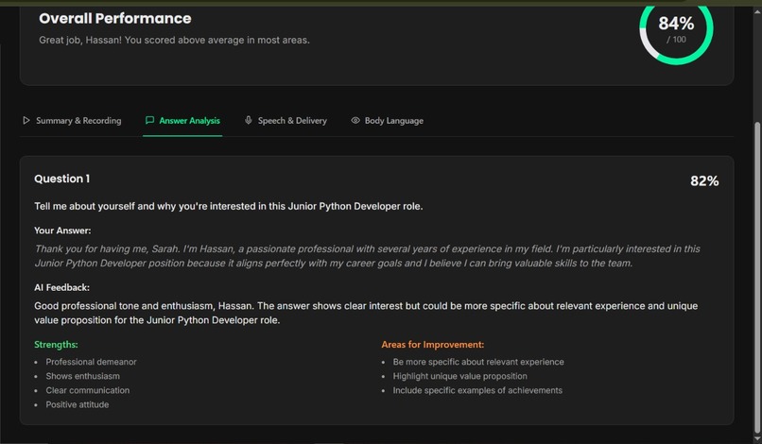This screenshot has width=762, height=444.
Task: Click the play icon beside Summary & Recording
Action: point(26,121)
